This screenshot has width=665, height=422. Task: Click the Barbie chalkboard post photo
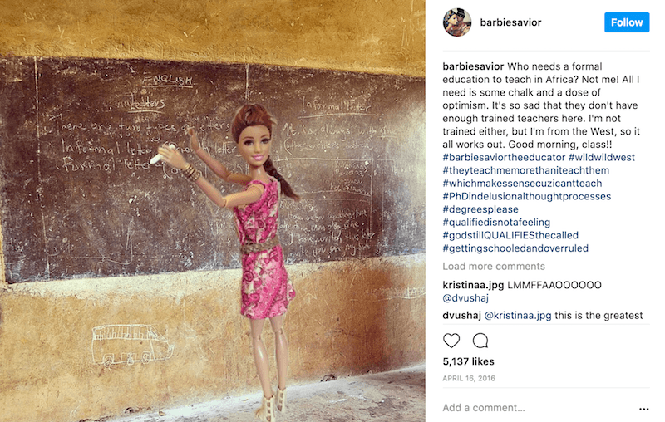click(213, 211)
